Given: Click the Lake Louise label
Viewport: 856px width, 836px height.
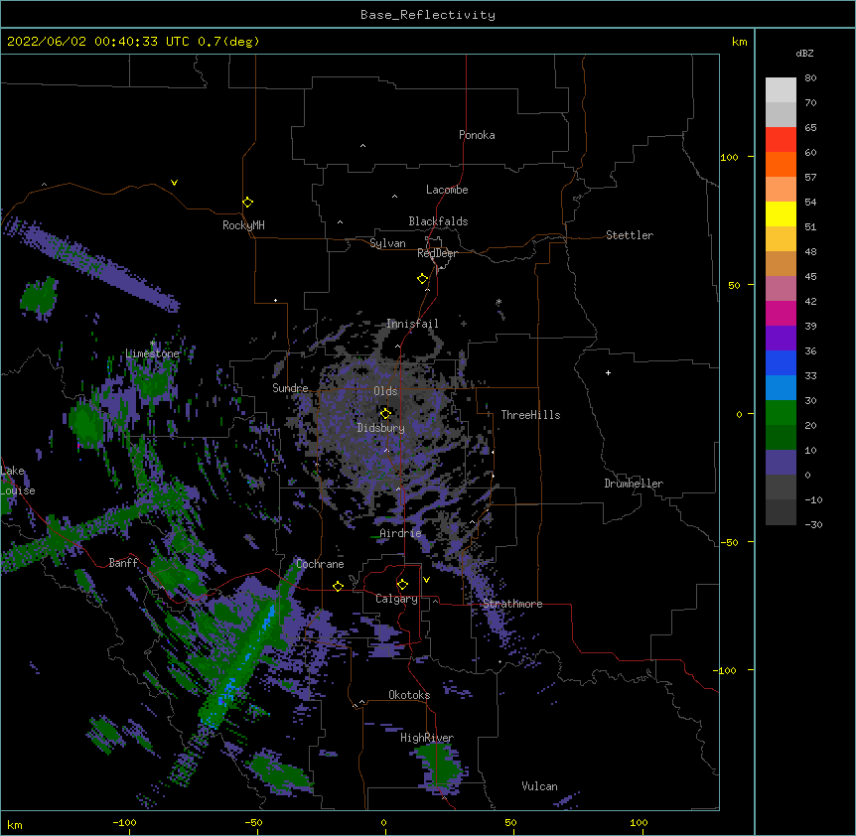Looking at the screenshot, I should 17,481.
